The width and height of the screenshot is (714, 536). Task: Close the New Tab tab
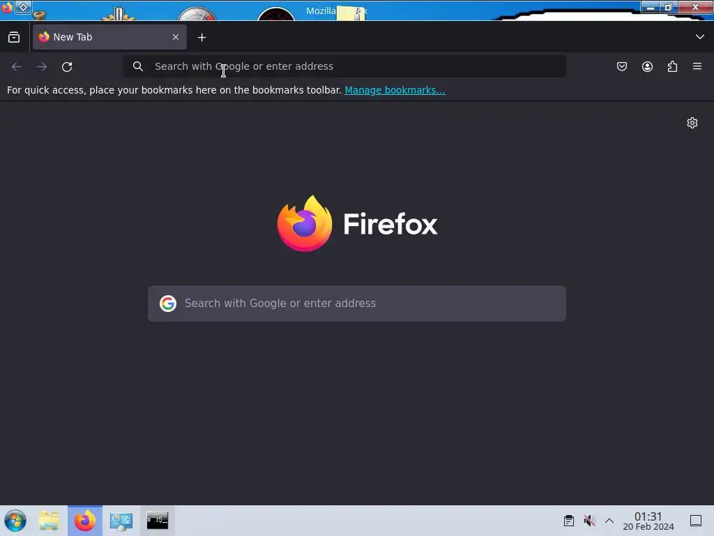(176, 37)
